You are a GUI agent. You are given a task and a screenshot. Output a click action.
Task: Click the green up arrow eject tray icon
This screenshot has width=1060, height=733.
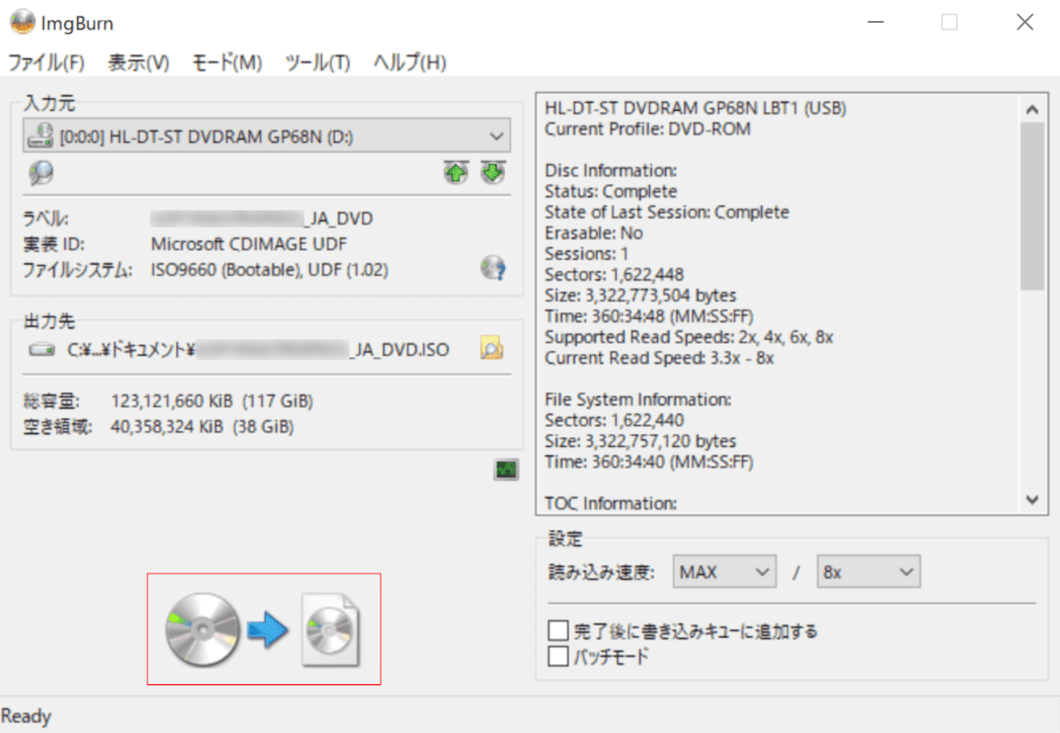tap(457, 173)
